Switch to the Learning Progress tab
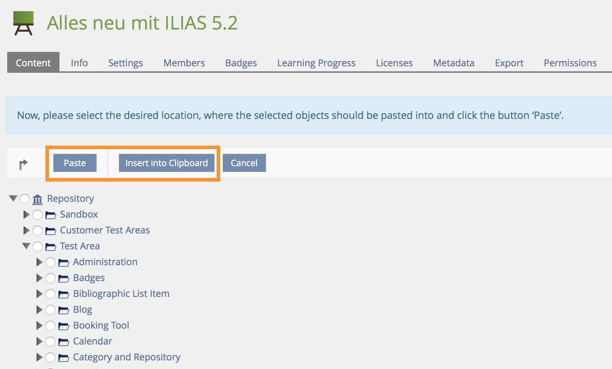This screenshot has height=369, width=612. 316,63
